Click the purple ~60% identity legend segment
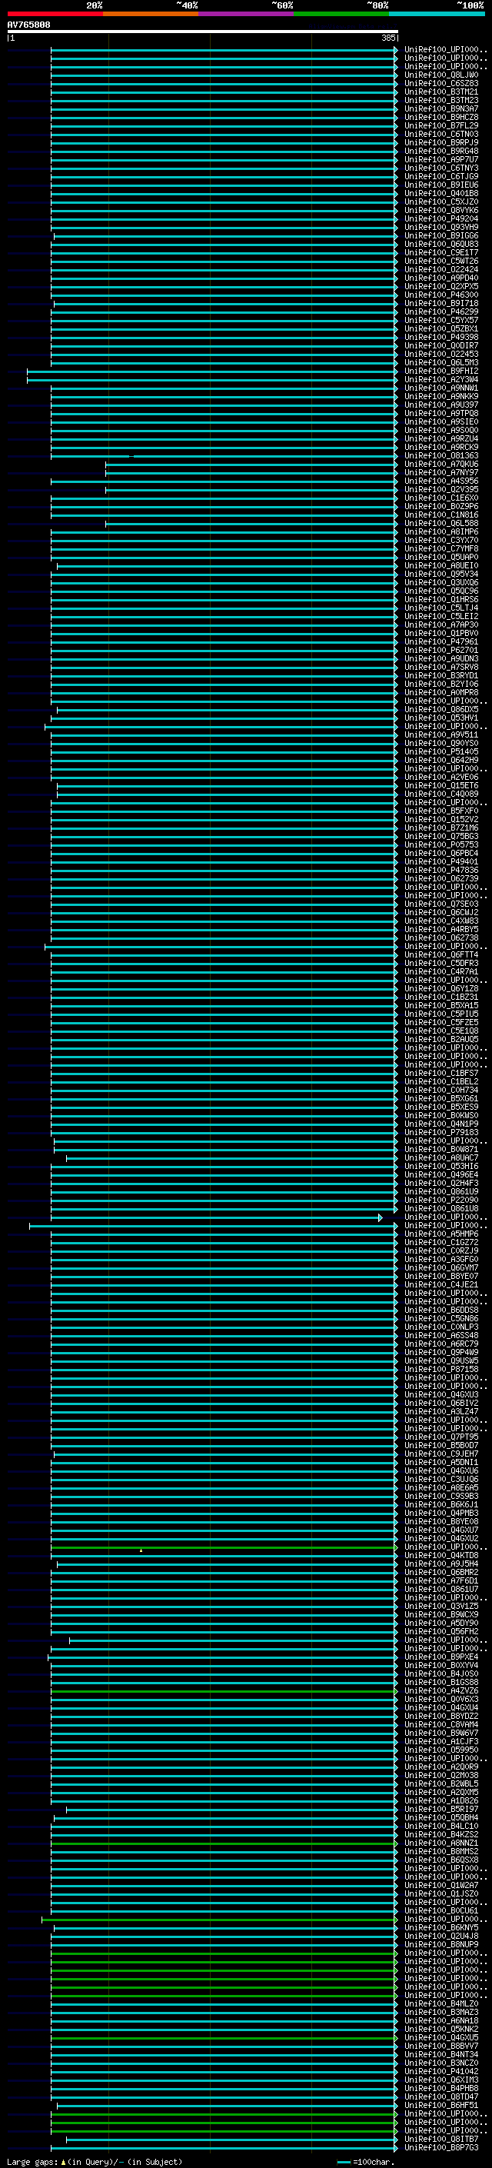492x2168 pixels. (x=245, y=14)
